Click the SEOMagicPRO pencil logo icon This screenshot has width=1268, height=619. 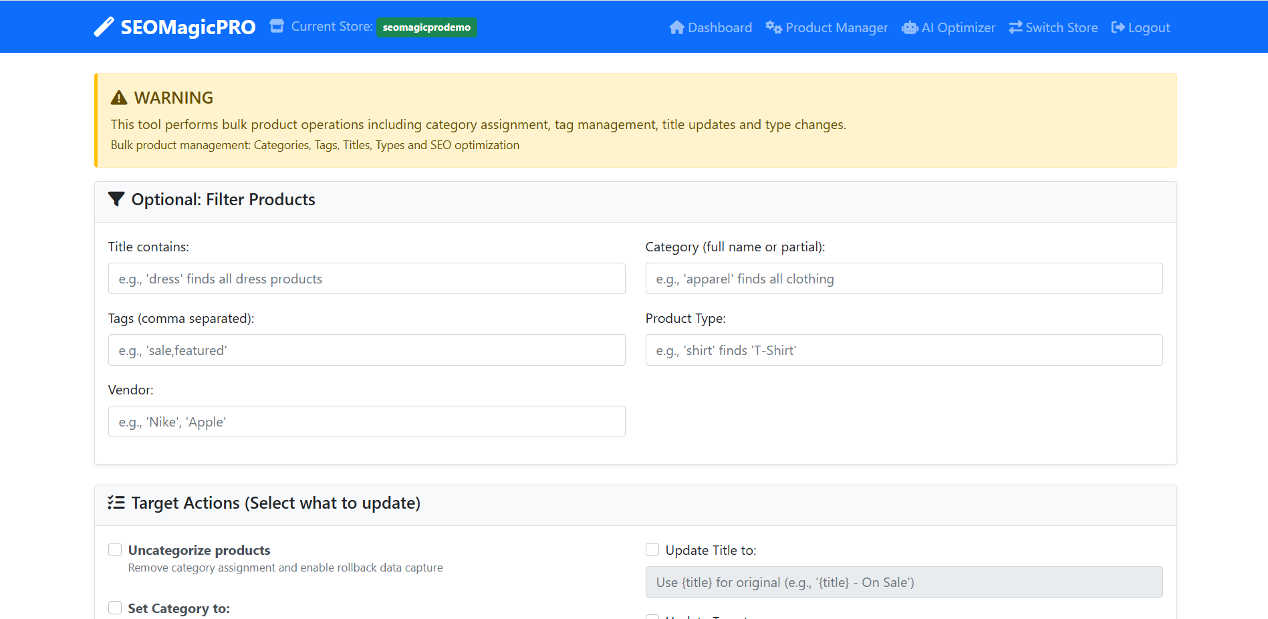(103, 27)
